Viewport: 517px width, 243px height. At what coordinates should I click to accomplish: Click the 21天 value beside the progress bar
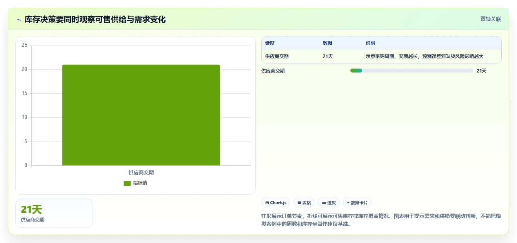[481, 71]
